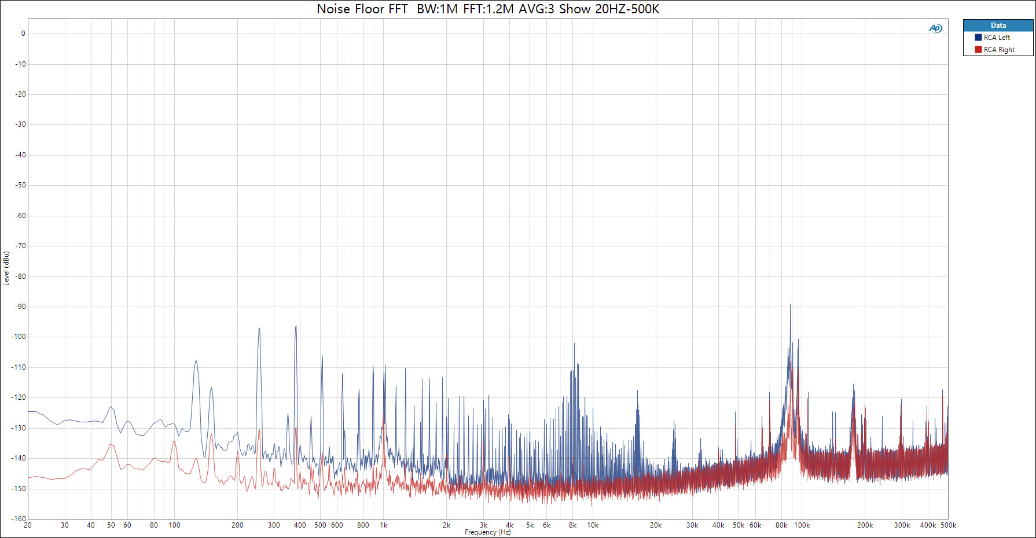Click the Noise Floor FFT chart title
1036x538 pixels.
point(488,9)
